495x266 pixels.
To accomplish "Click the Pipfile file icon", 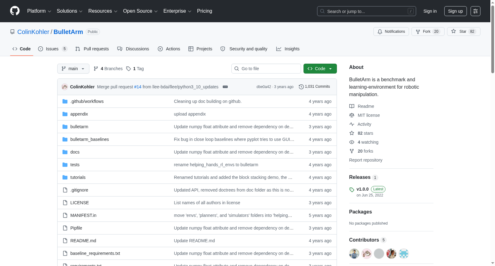I will [65, 228].
